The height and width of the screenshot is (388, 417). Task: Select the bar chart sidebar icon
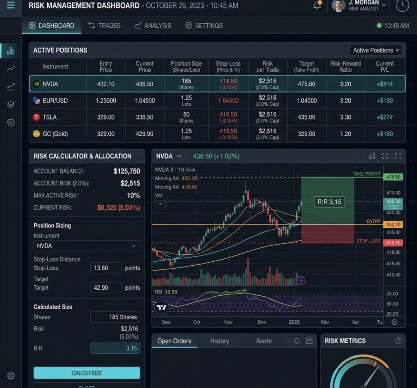pos(11,51)
